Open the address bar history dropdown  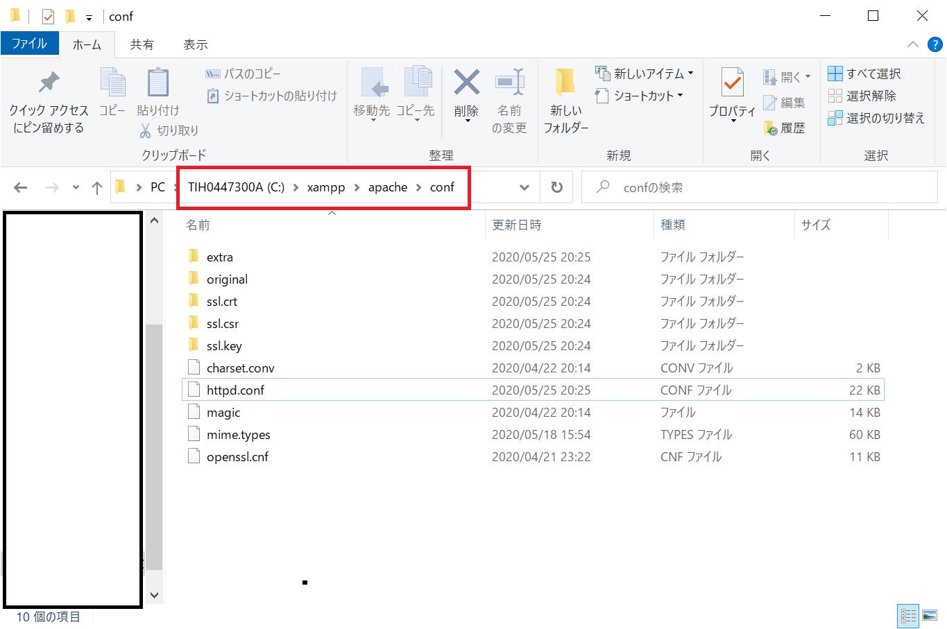[524, 187]
